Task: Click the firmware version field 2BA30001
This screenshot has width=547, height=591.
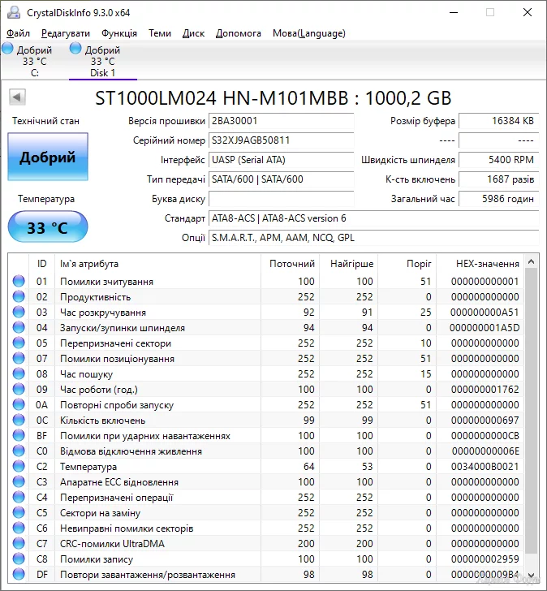Action: click(x=282, y=121)
